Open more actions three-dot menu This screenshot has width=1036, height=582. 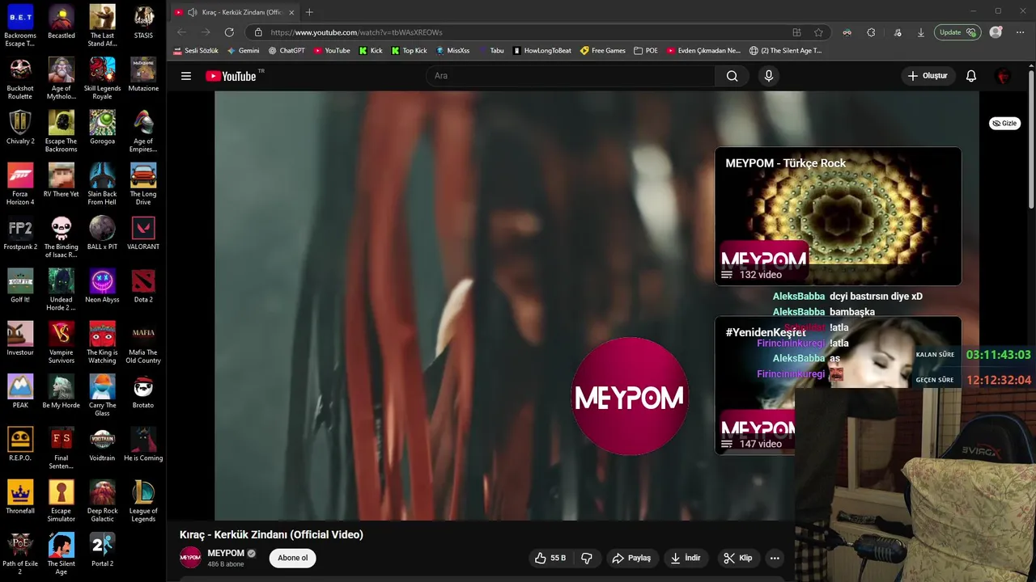pyautogui.click(x=775, y=558)
